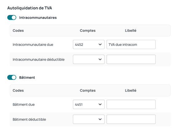
Task: Select the empty Intracommunautaire déductible Libellé field
Action: [x=131, y=59]
